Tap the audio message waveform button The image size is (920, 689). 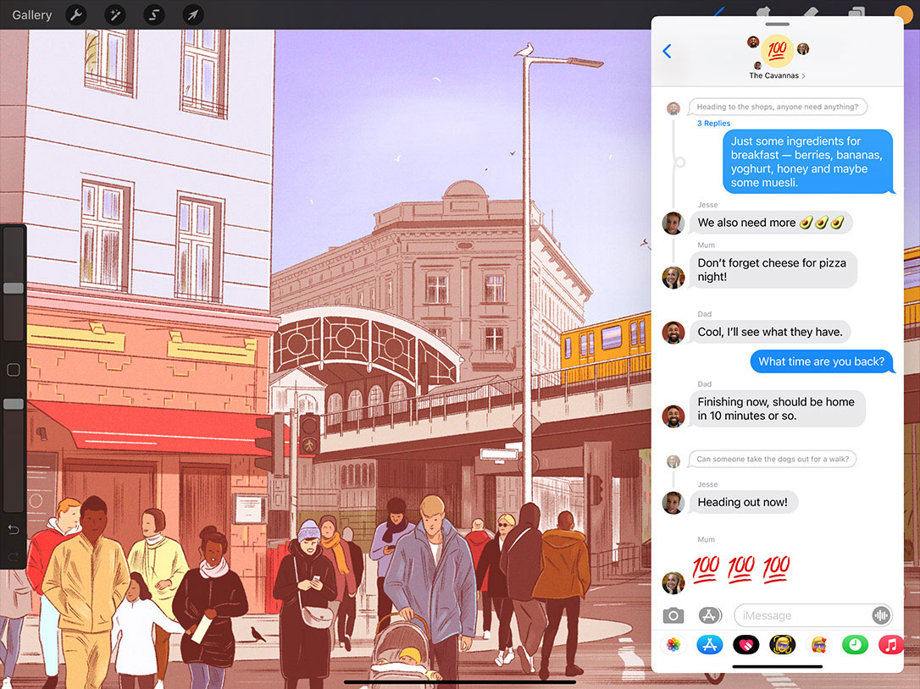coord(881,615)
